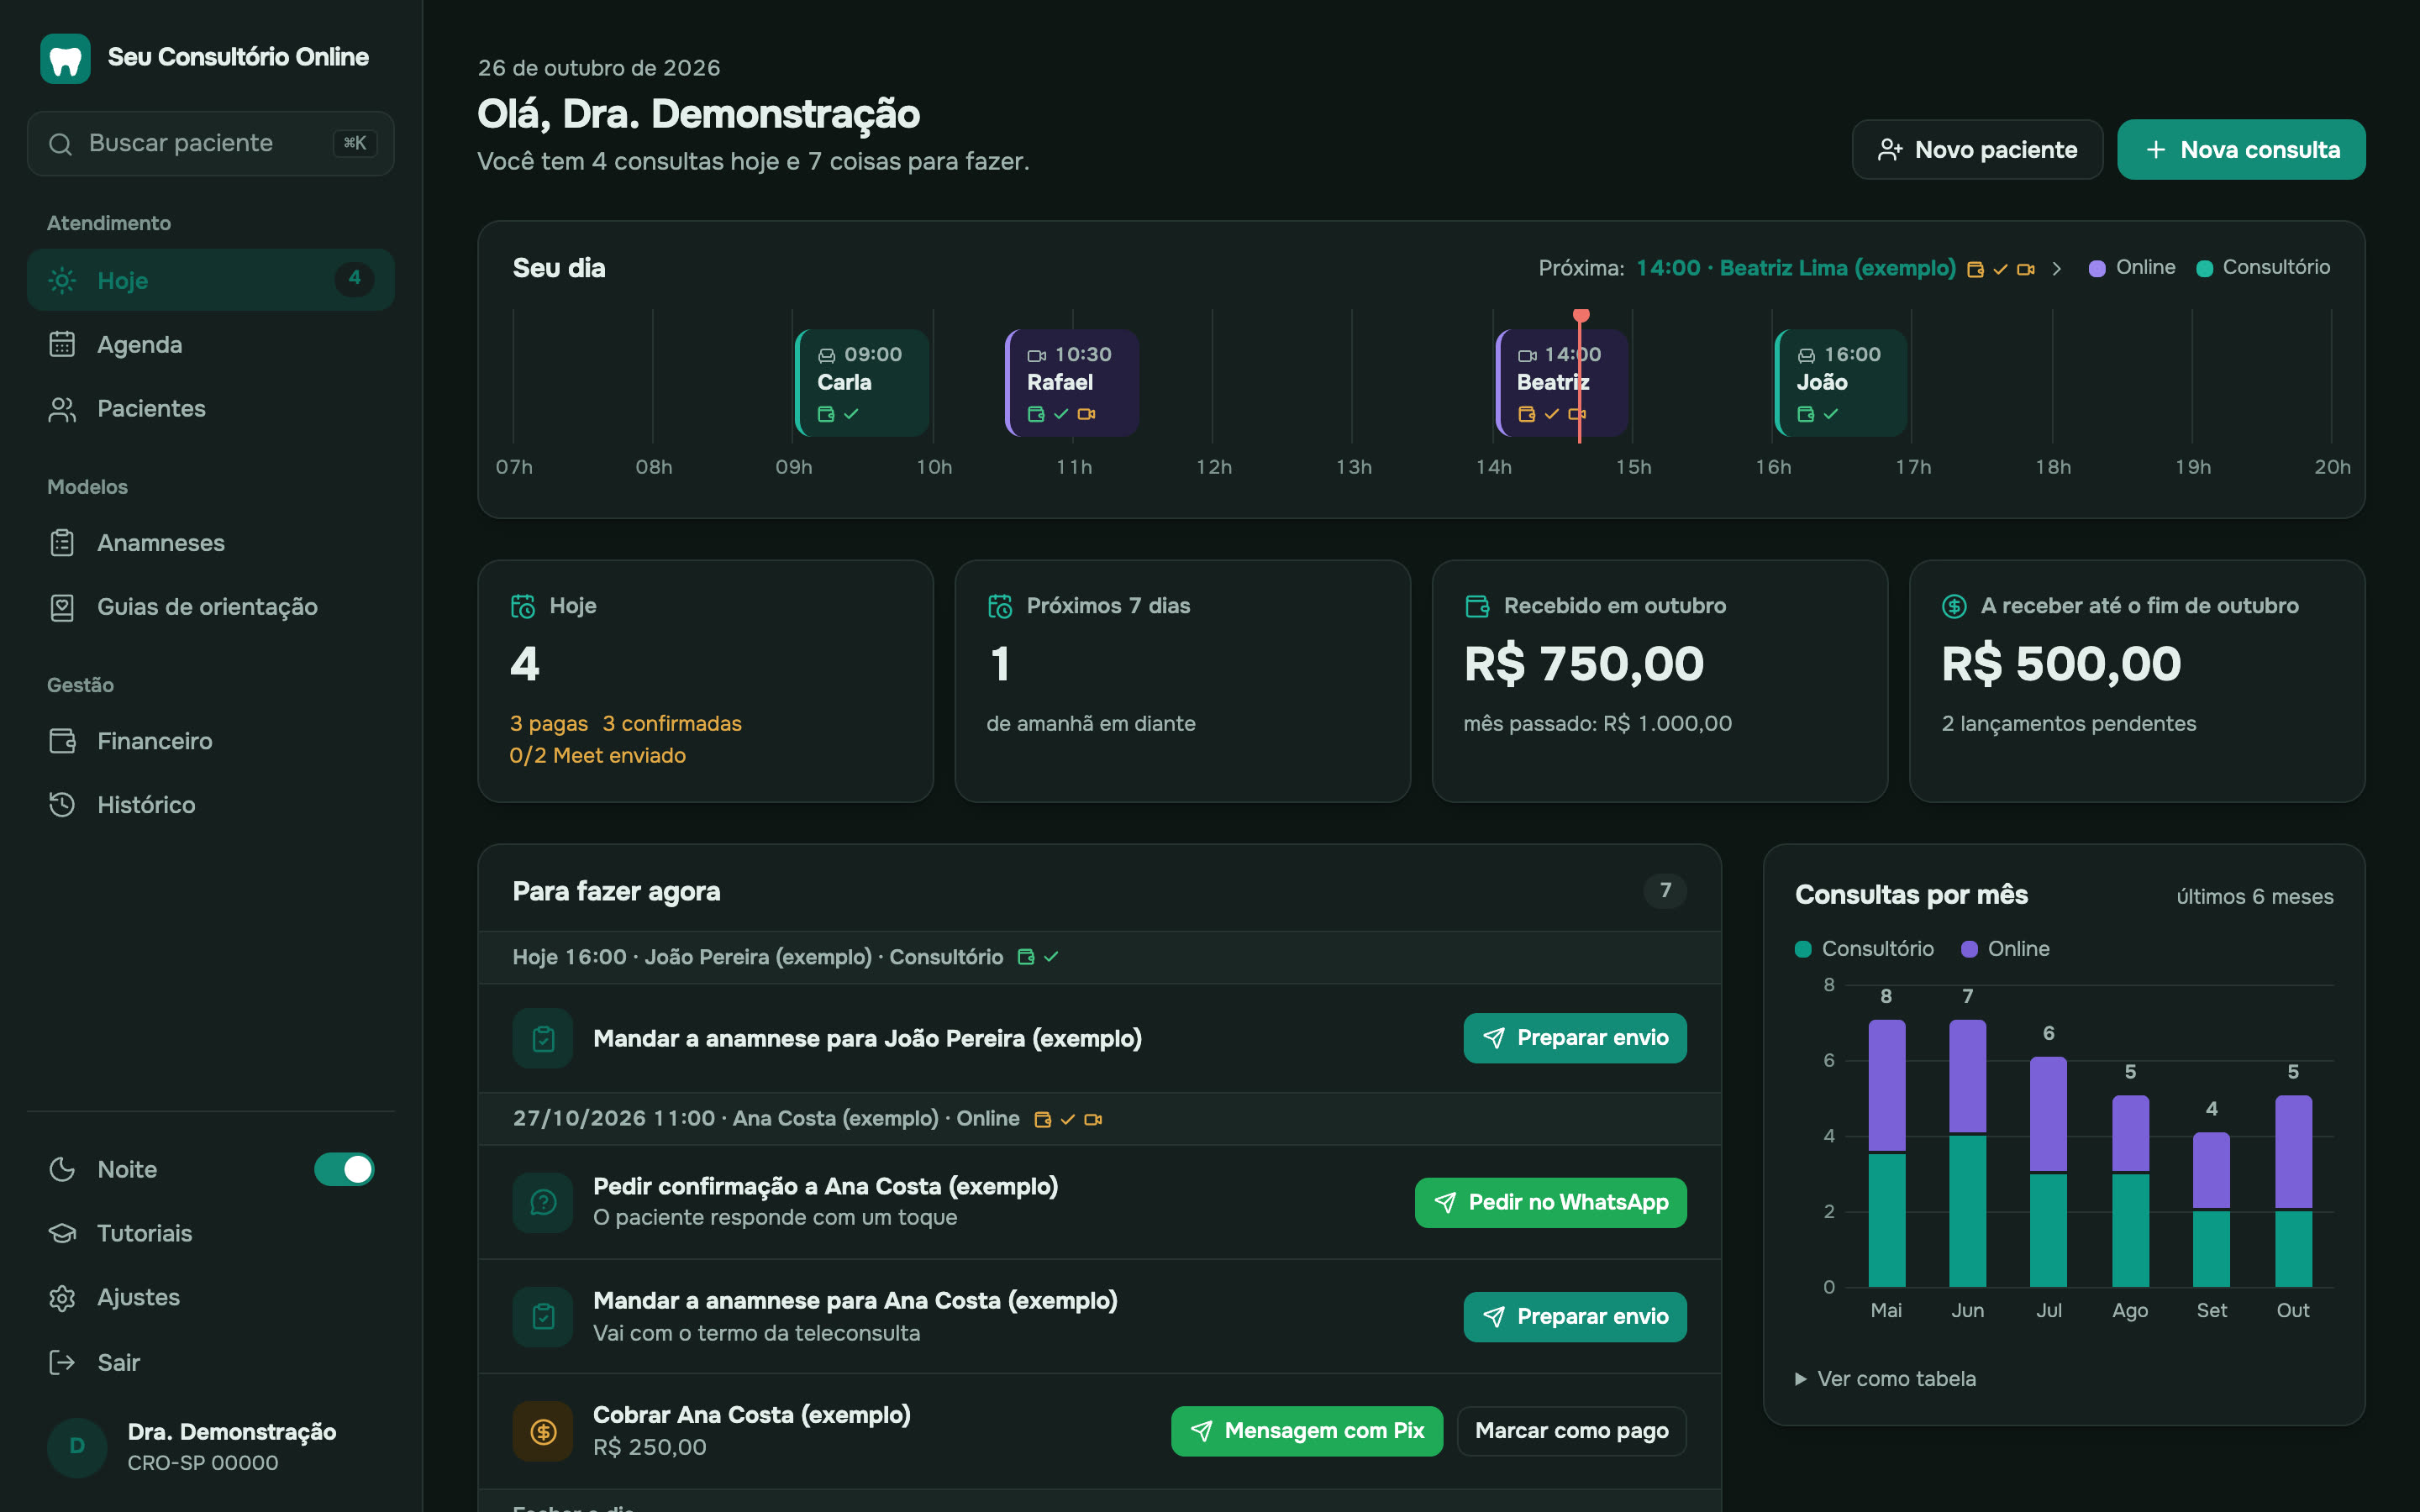Click the wallet icon on Recebido em outubro card
This screenshot has width=2420, height=1512.
point(1477,606)
